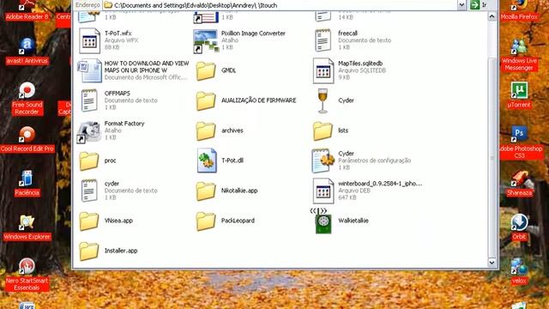Select the file name 'Walkietalkie'

click(353, 221)
